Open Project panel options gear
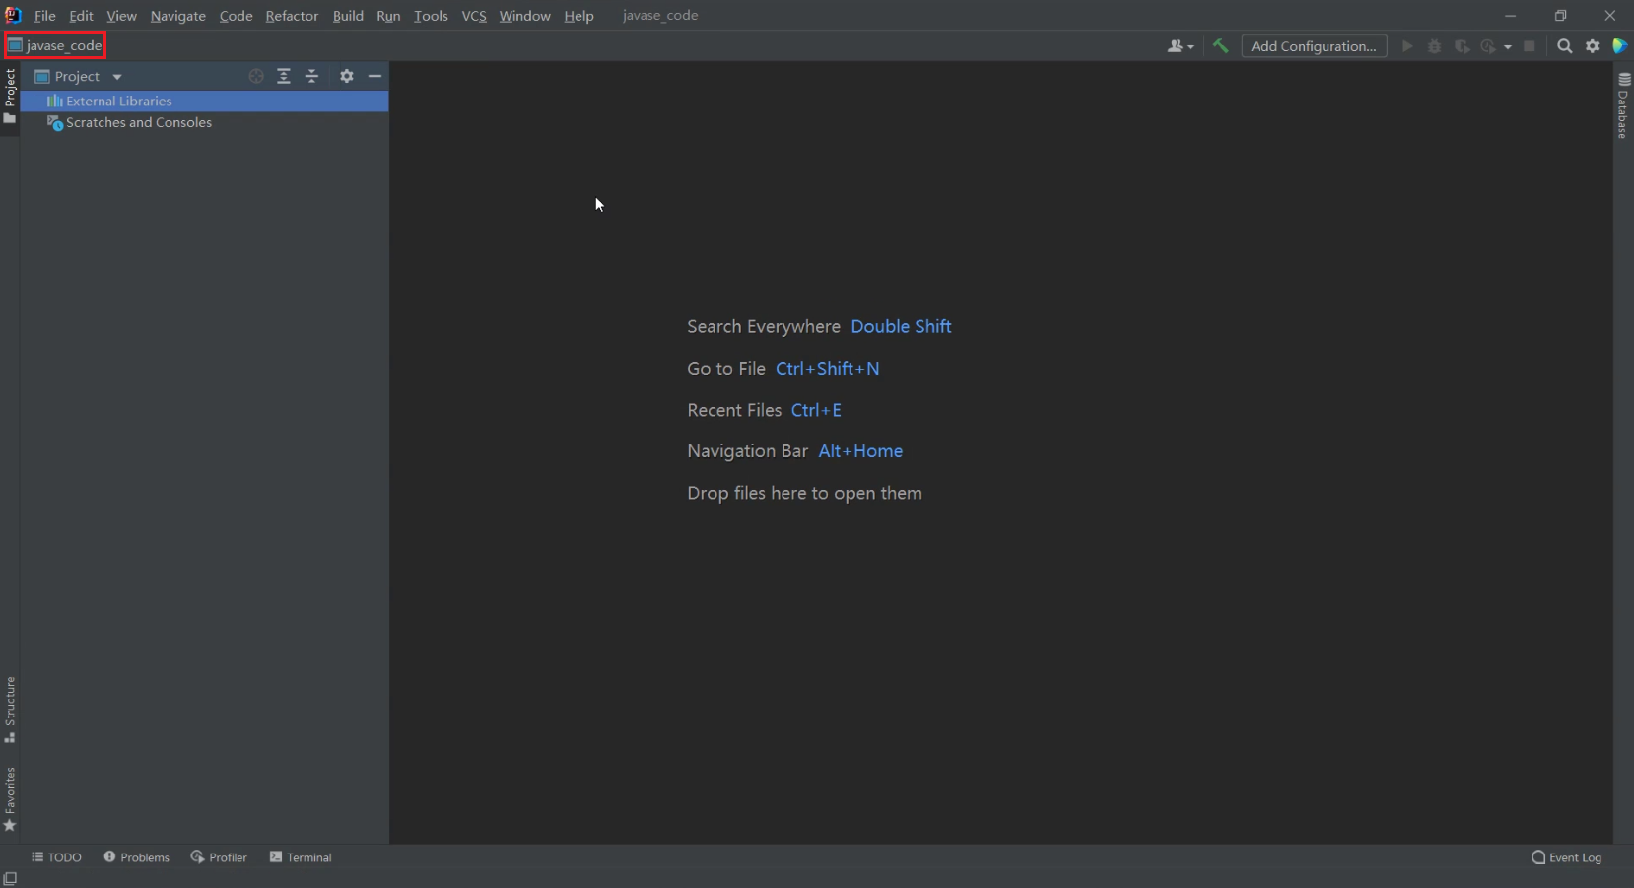This screenshot has width=1634, height=888. click(x=346, y=76)
